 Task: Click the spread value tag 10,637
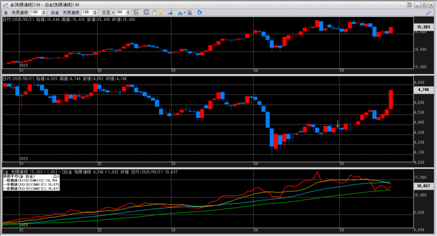[424, 186]
